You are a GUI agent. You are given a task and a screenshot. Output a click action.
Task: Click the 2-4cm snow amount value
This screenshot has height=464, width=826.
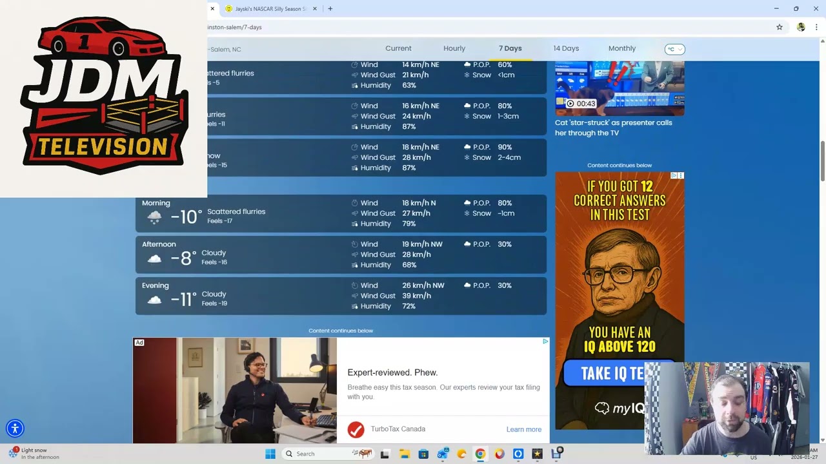pyautogui.click(x=509, y=157)
